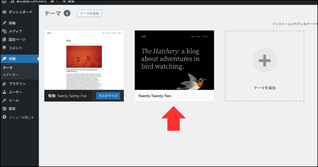The height and width of the screenshot is (167, 318).
Task: Open the comments bubble icon in admin bar
Action: (52, 1)
